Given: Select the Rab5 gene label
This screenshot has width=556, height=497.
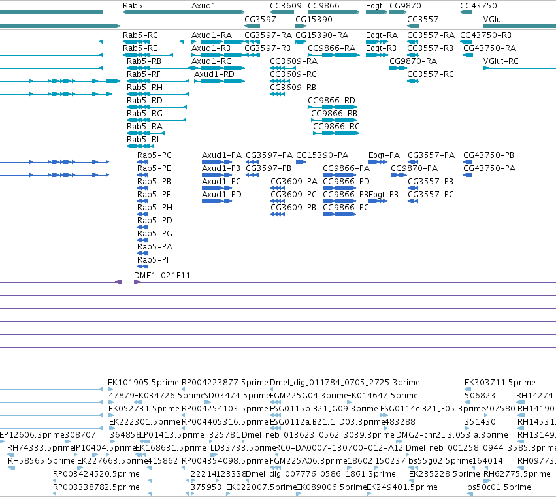Looking at the screenshot, I should pyautogui.click(x=132, y=6).
